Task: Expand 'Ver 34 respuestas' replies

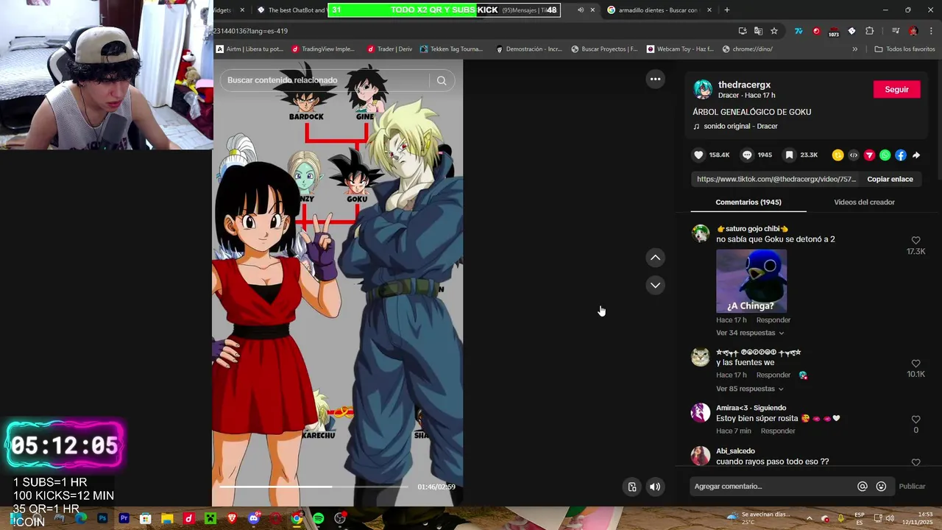Action: 750,333
